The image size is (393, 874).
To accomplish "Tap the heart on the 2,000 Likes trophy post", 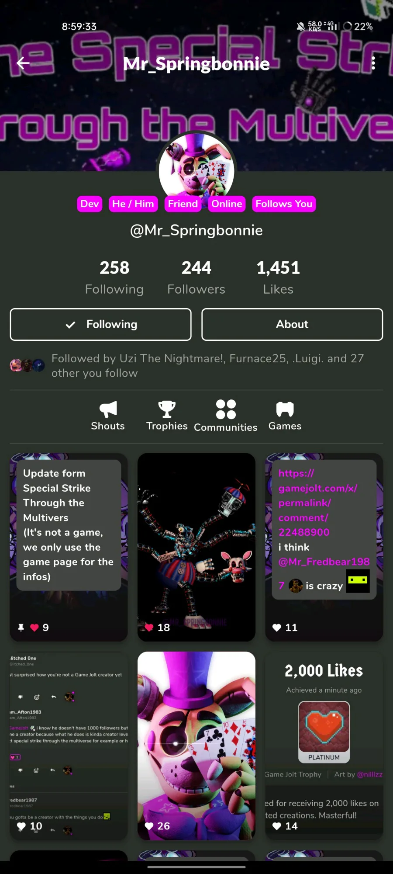I will pos(276,826).
